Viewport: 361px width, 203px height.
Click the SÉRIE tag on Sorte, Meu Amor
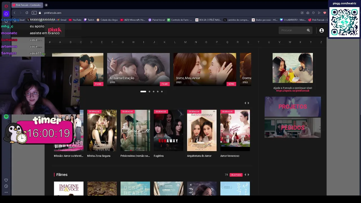231,84
